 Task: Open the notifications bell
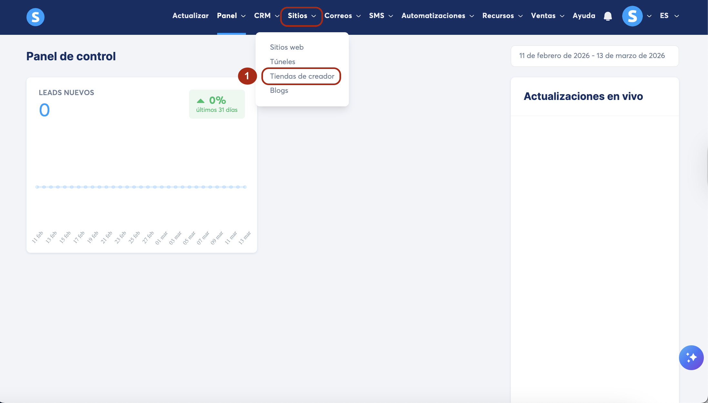608,16
